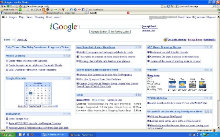Viewport: 220px width, 138px height.
Task: Click the Firefox icon in quick launch
Action: 32,135
